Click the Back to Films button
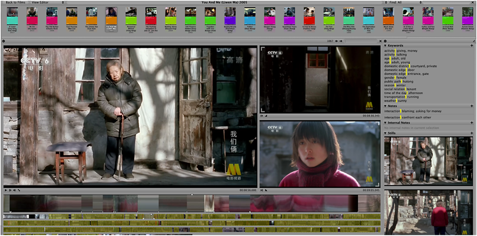 pos(15,2)
